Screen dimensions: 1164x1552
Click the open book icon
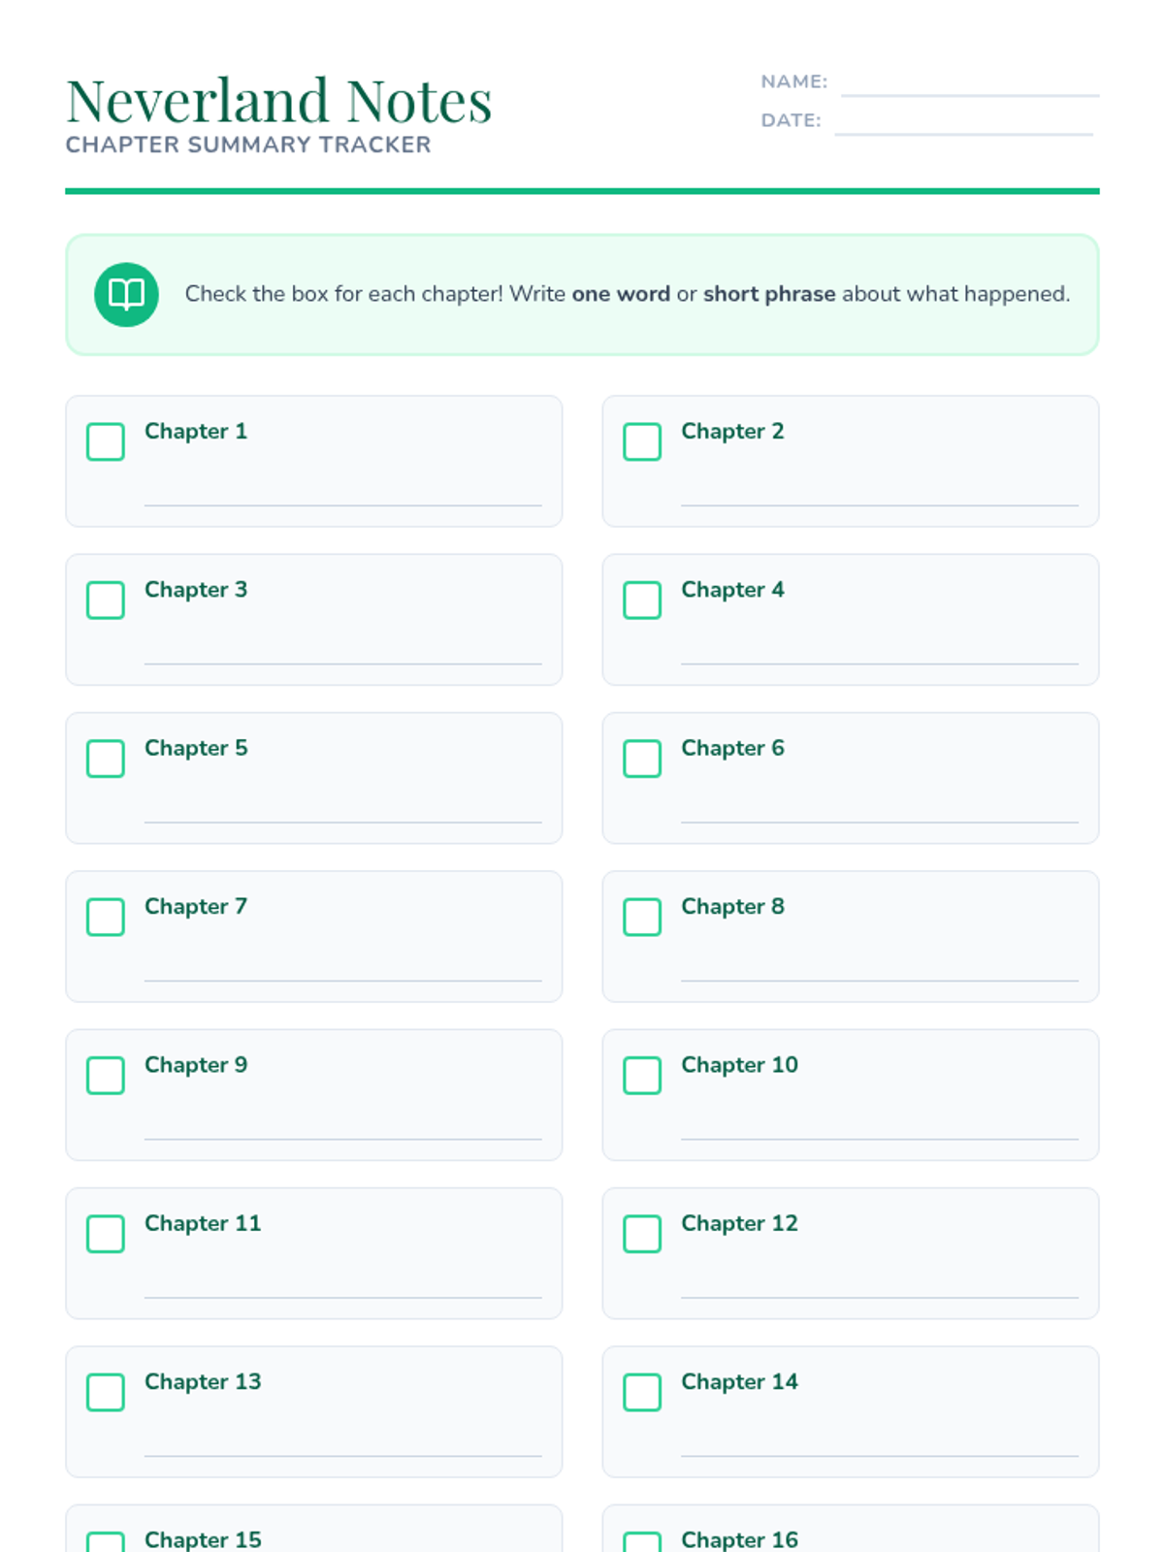[x=126, y=294]
